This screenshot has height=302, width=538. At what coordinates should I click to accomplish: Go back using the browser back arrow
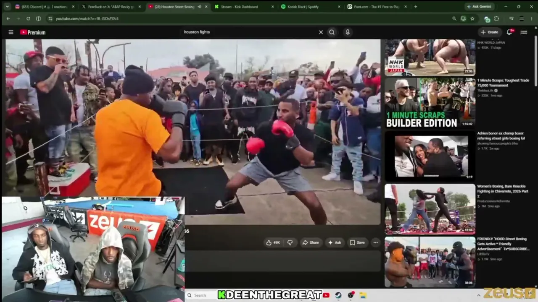pos(8,18)
